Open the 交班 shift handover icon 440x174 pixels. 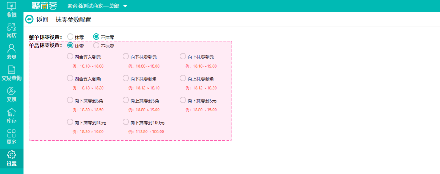[11, 91]
